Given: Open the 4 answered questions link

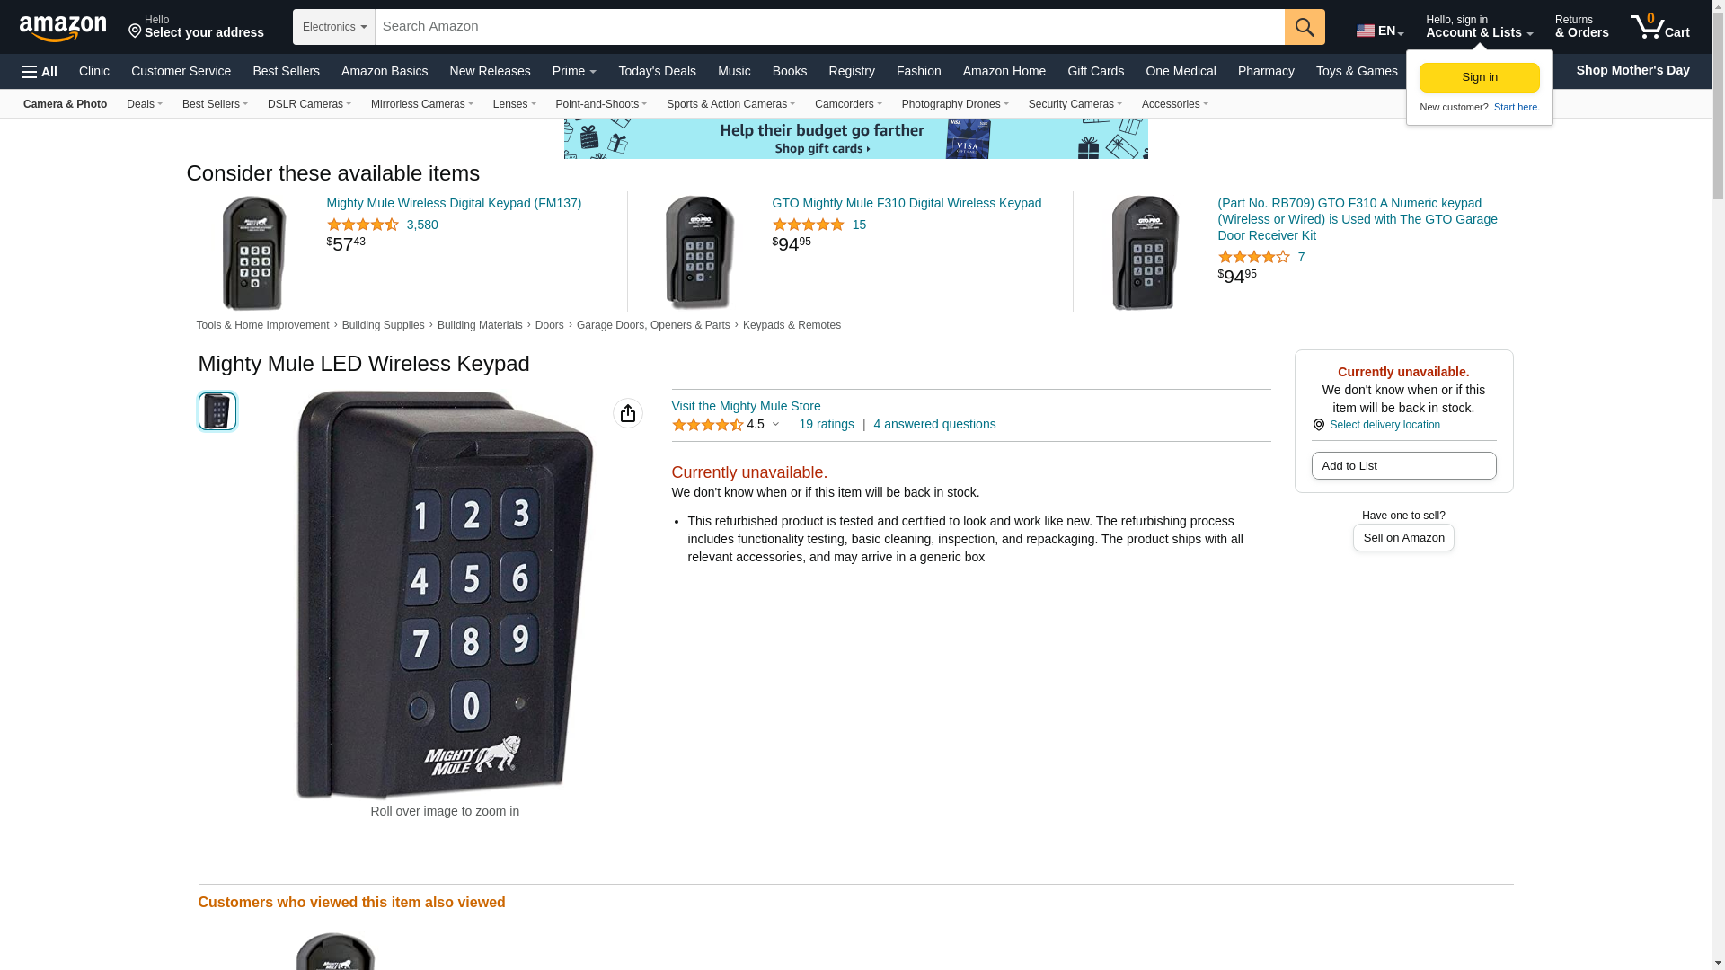Looking at the screenshot, I should (x=934, y=424).
